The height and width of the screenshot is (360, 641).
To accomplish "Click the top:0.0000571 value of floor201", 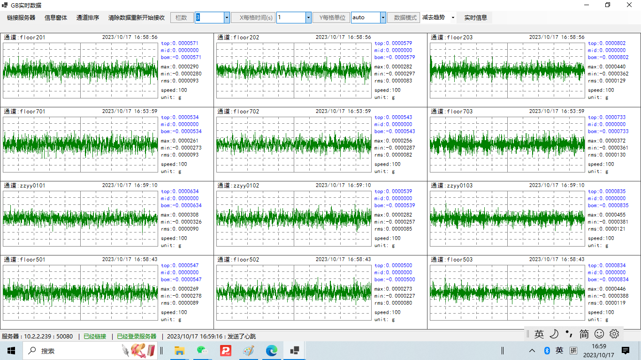I will [180, 43].
